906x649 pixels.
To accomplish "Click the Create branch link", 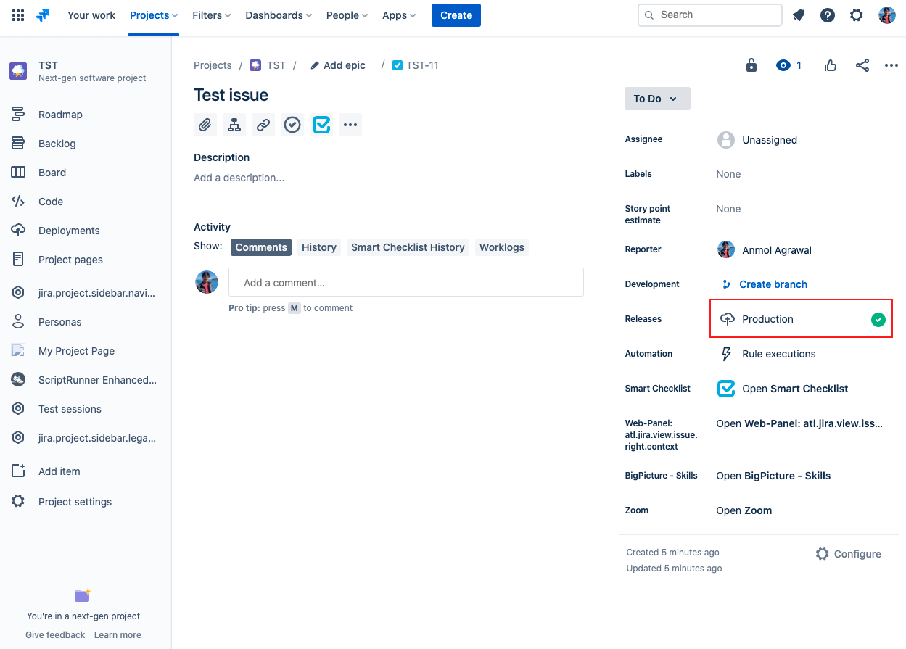I will 773,284.
